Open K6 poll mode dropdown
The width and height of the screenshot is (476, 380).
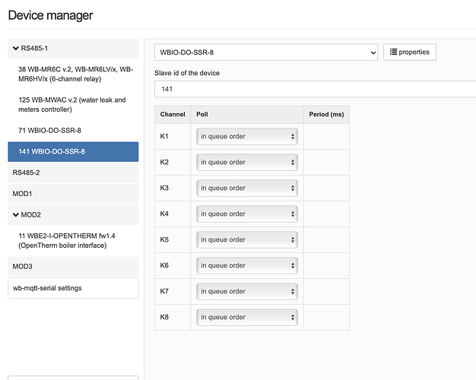(x=247, y=265)
